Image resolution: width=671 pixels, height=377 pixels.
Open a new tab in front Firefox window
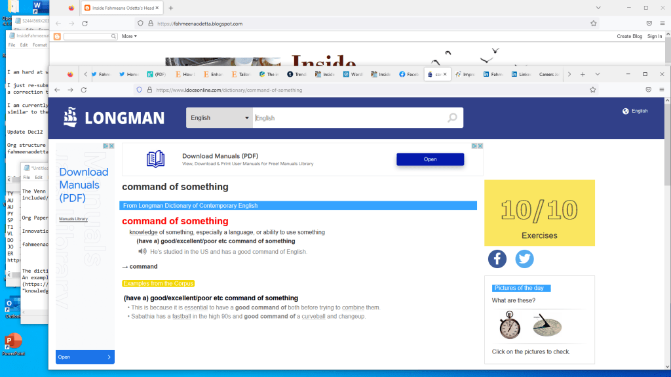pos(583,74)
